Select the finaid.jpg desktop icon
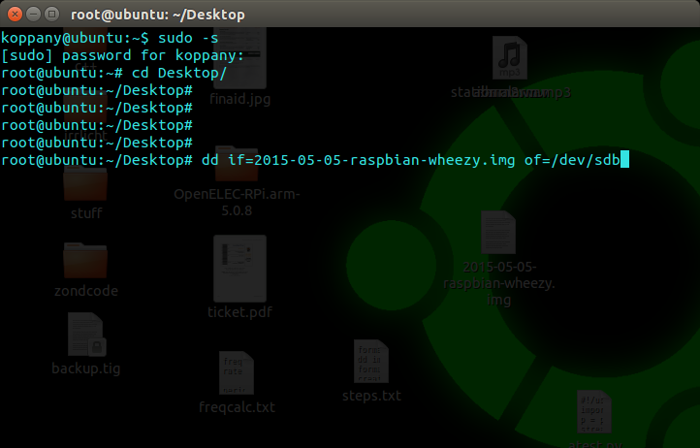The image size is (700, 448). (x=239, y=58)
